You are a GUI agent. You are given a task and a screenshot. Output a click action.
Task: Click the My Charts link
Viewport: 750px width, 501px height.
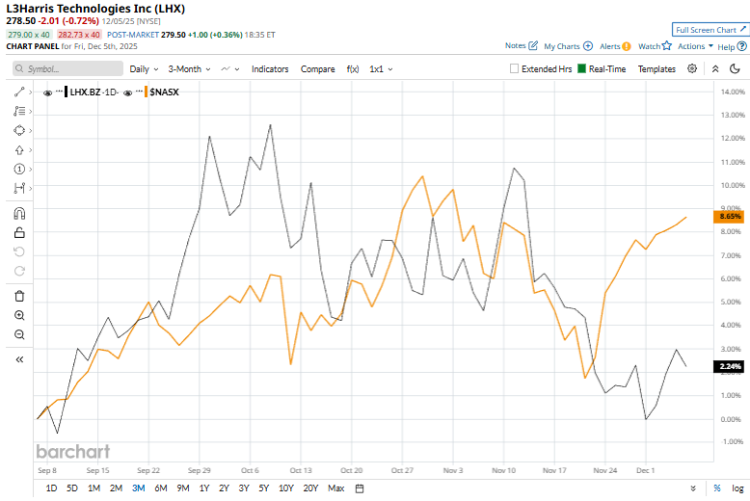[x=562, y=46]
